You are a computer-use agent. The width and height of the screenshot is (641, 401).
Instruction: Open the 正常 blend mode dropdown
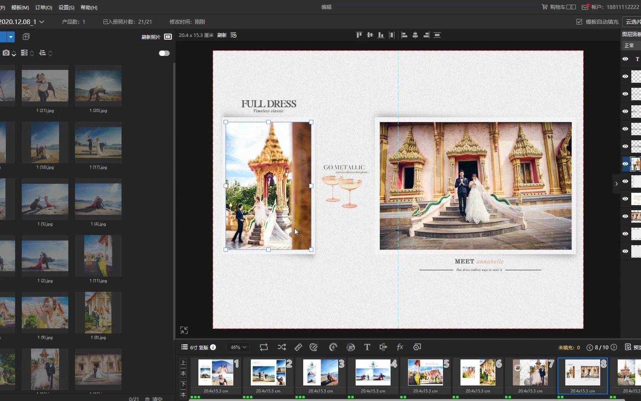click(631, 45)
